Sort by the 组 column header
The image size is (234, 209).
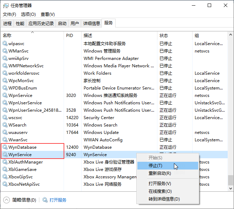210,36
